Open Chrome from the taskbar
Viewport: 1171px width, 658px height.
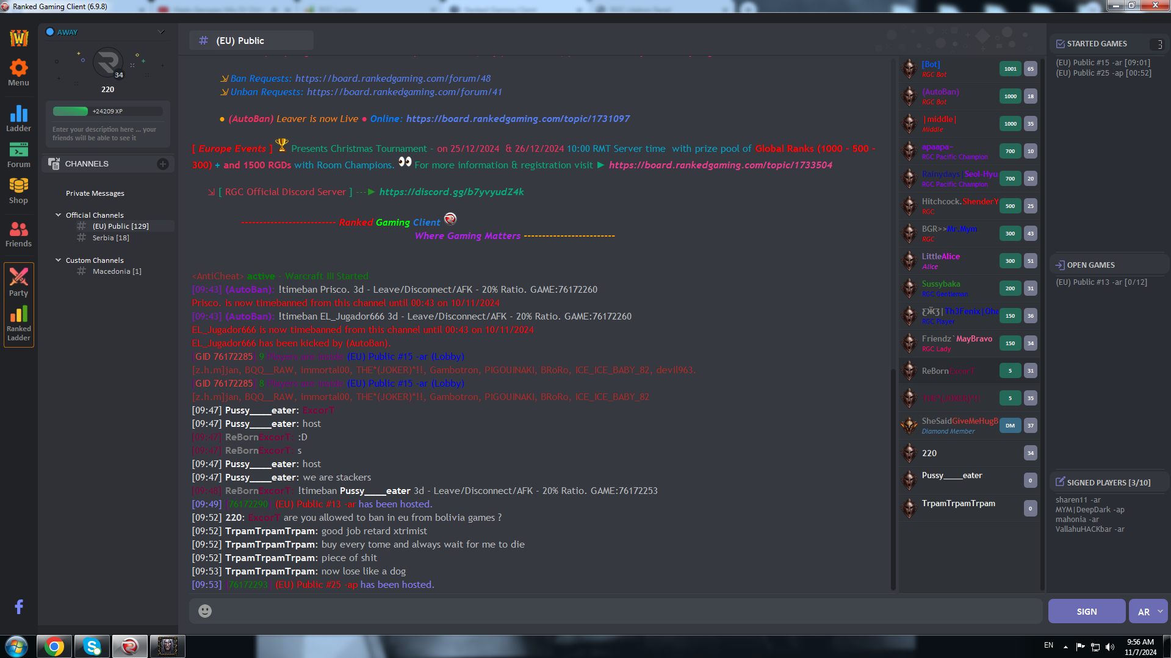click(x=54, y=646)
